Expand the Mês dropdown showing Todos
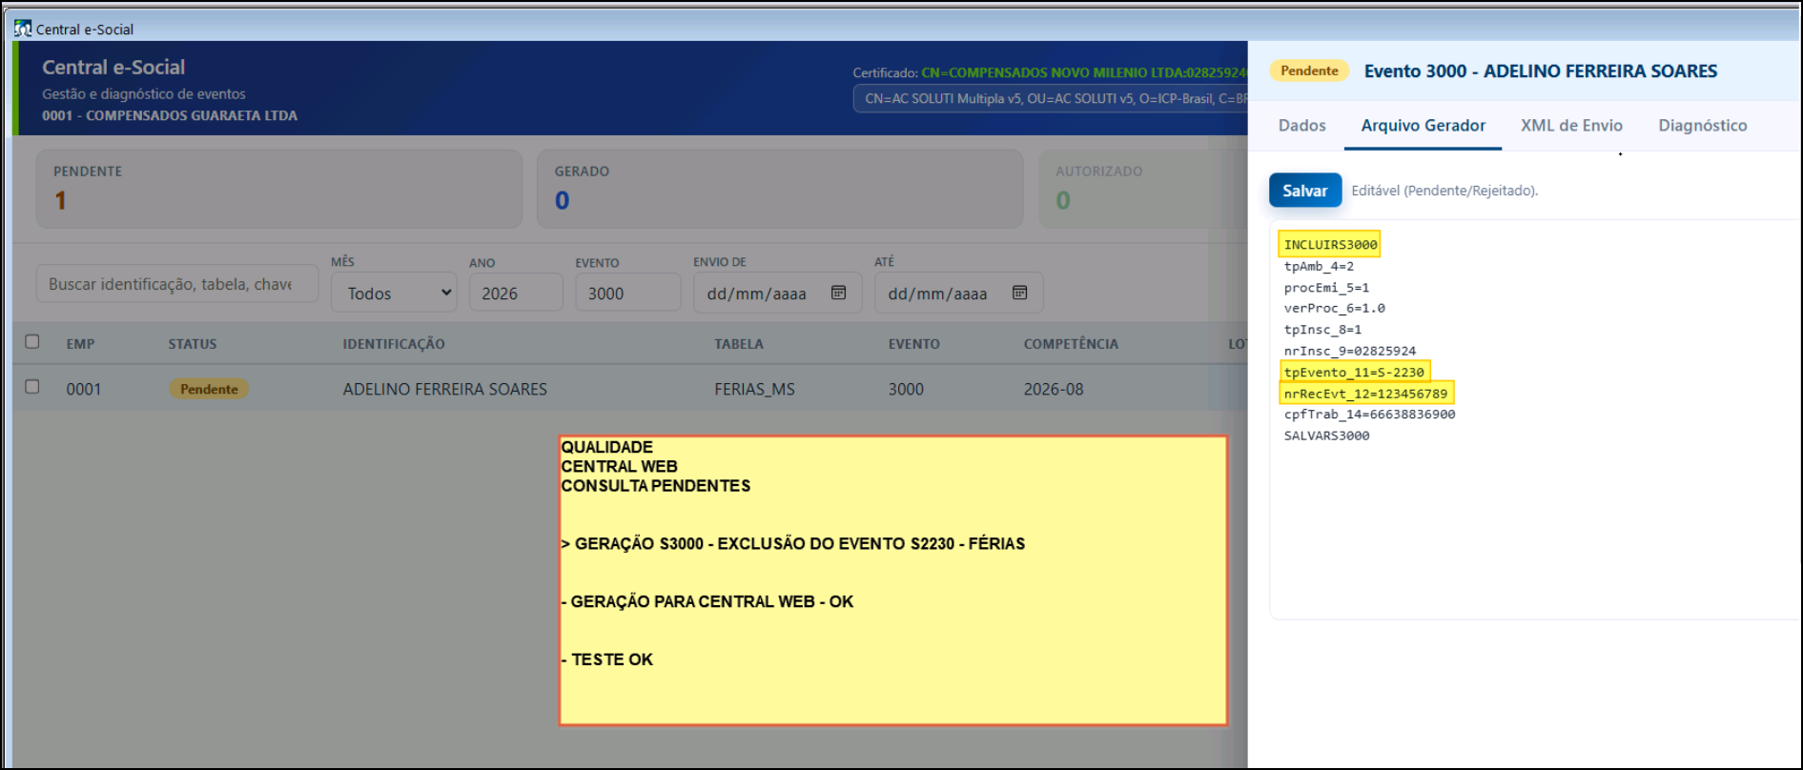The width and height of the screenshot is (1803, 770). coord(394,293)
